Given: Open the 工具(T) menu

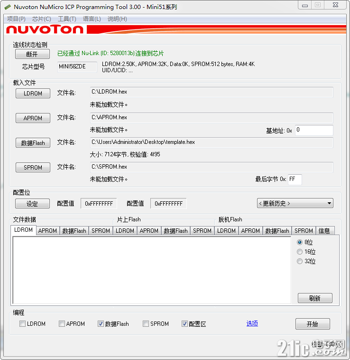Looking at the screenshot, I should (x=67, y=19).
